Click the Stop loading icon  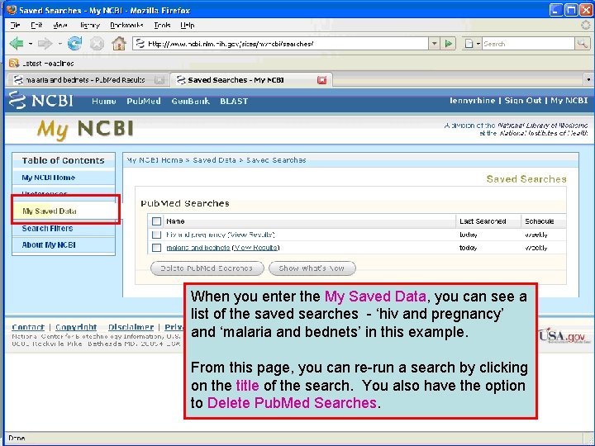pyautogui.click(x=98, y=44)
